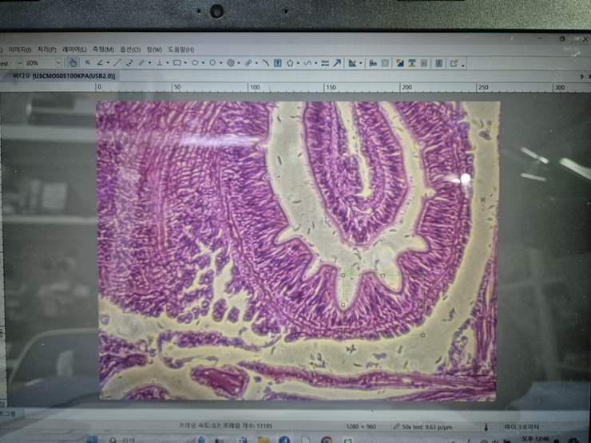Viewport: 591px width, 443px height.
Task: Open the zoom percentage dropdown showing 80%
Action: pyautogui.click(x=58, y=62)
